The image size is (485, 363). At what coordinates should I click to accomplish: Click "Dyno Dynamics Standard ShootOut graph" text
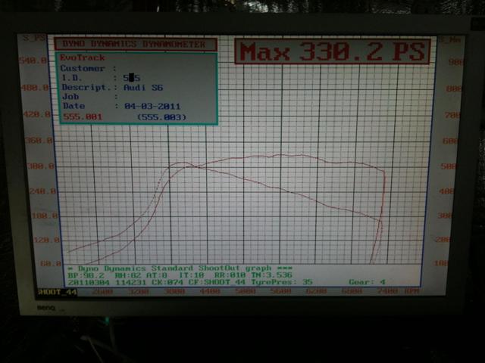click(174, 268)
